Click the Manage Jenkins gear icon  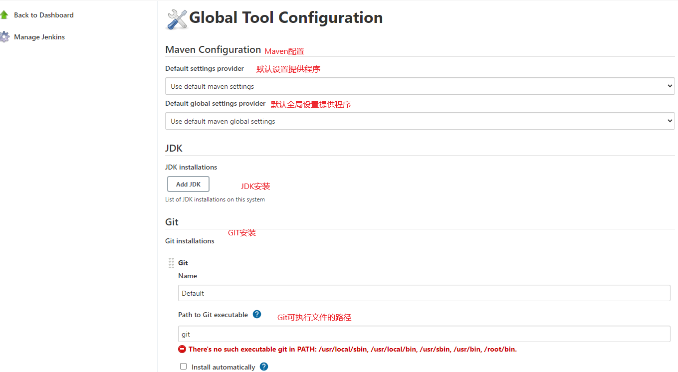click(x=5, y=36)
